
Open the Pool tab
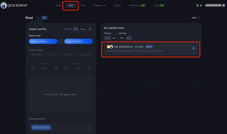tap(71, 5)
